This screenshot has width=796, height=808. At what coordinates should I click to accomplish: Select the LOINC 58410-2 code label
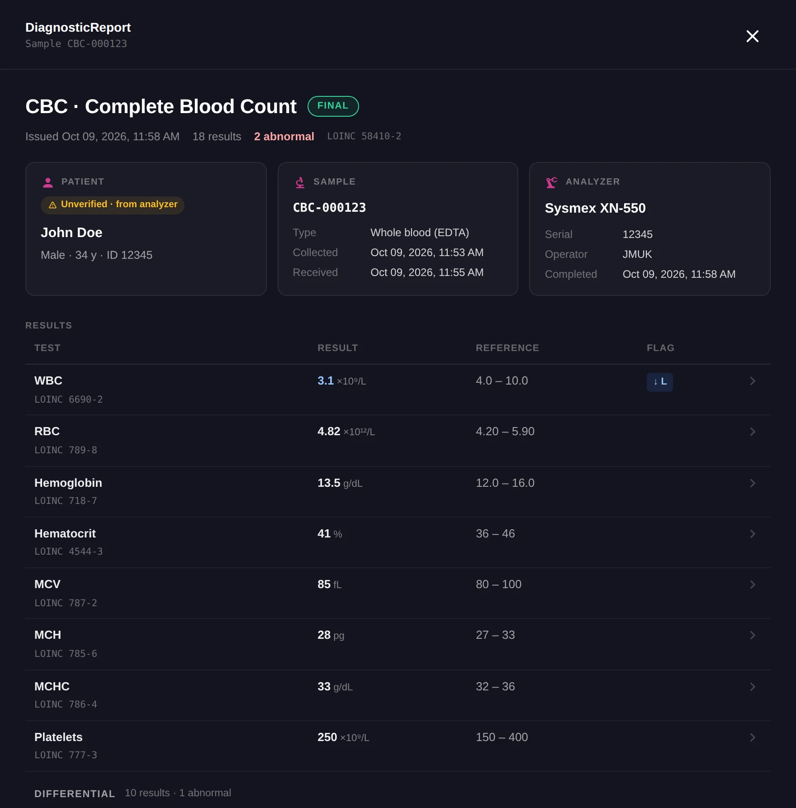pyautogui.click(x=364, y=136)
